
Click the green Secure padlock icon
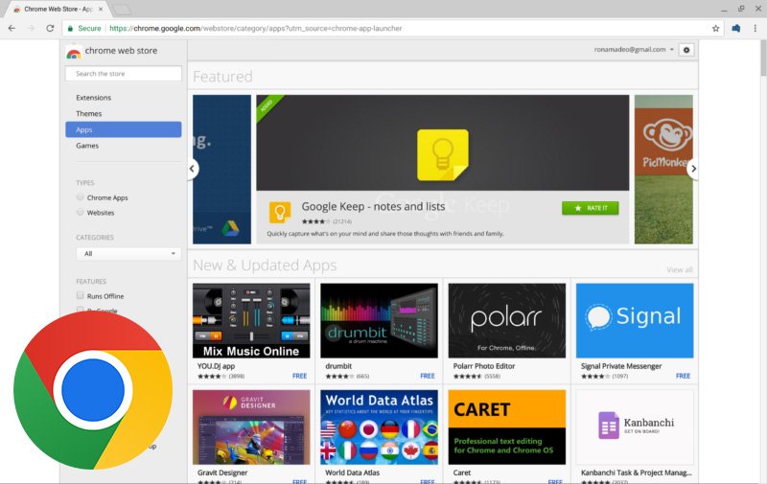click(x=70, y=29)
